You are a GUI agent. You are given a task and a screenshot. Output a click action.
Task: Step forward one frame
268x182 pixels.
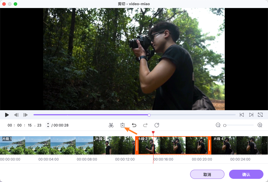[x=25, y=115]
